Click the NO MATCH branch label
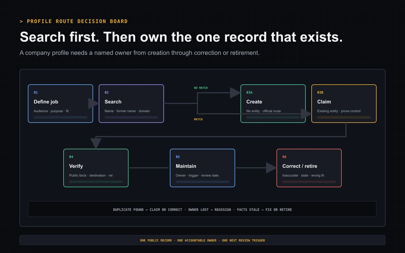 pyautogui.click(x=201, y=88)
